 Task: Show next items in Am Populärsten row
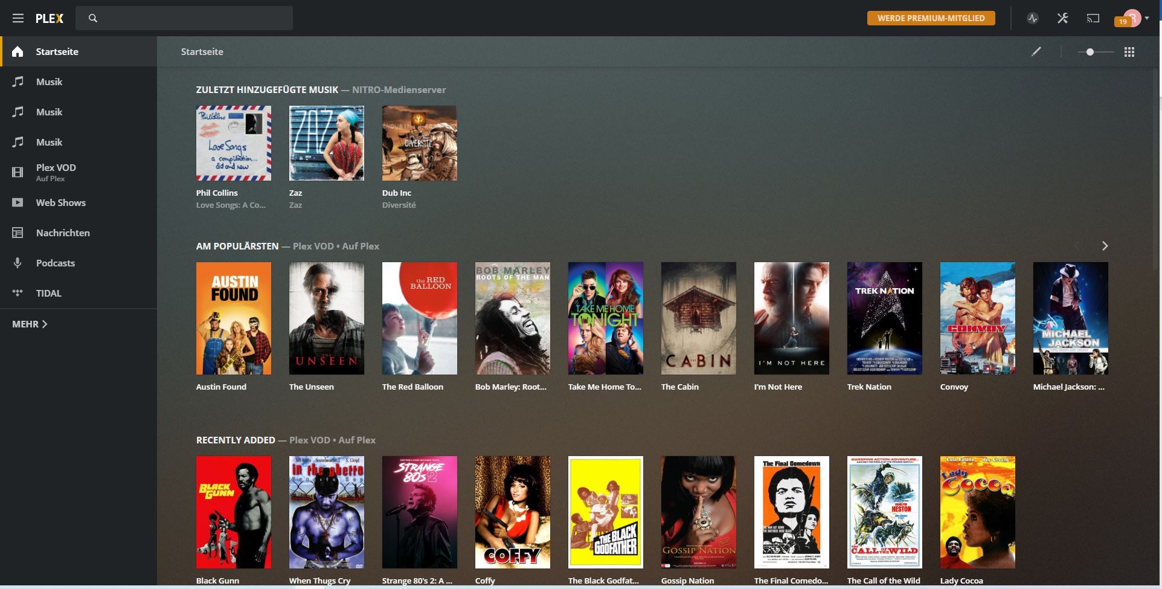(x=1105, y=246)
